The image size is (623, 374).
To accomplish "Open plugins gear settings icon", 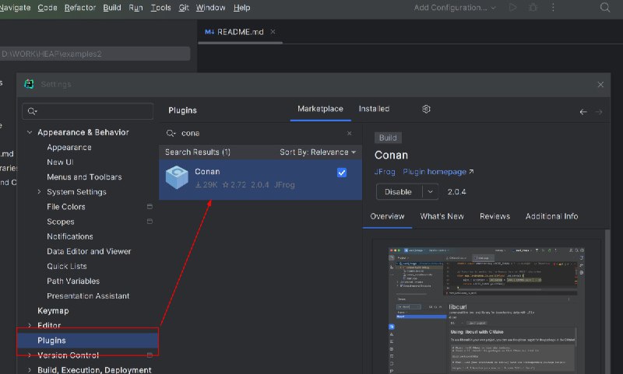I will 426,109.
